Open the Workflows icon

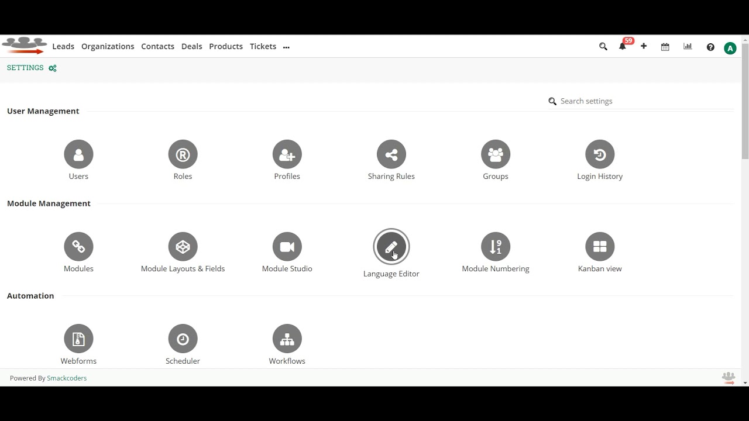coord(287,339)
